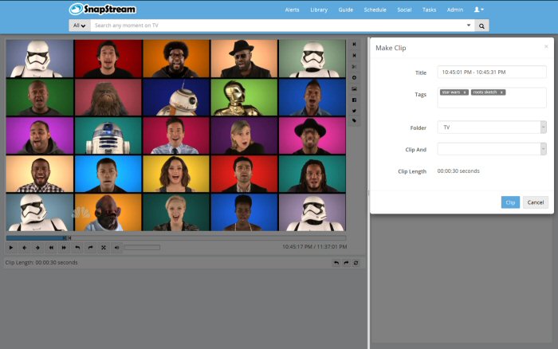Click the image snapshot icon
The height and width of the screenshot is (349, 558).
[354, 89]
